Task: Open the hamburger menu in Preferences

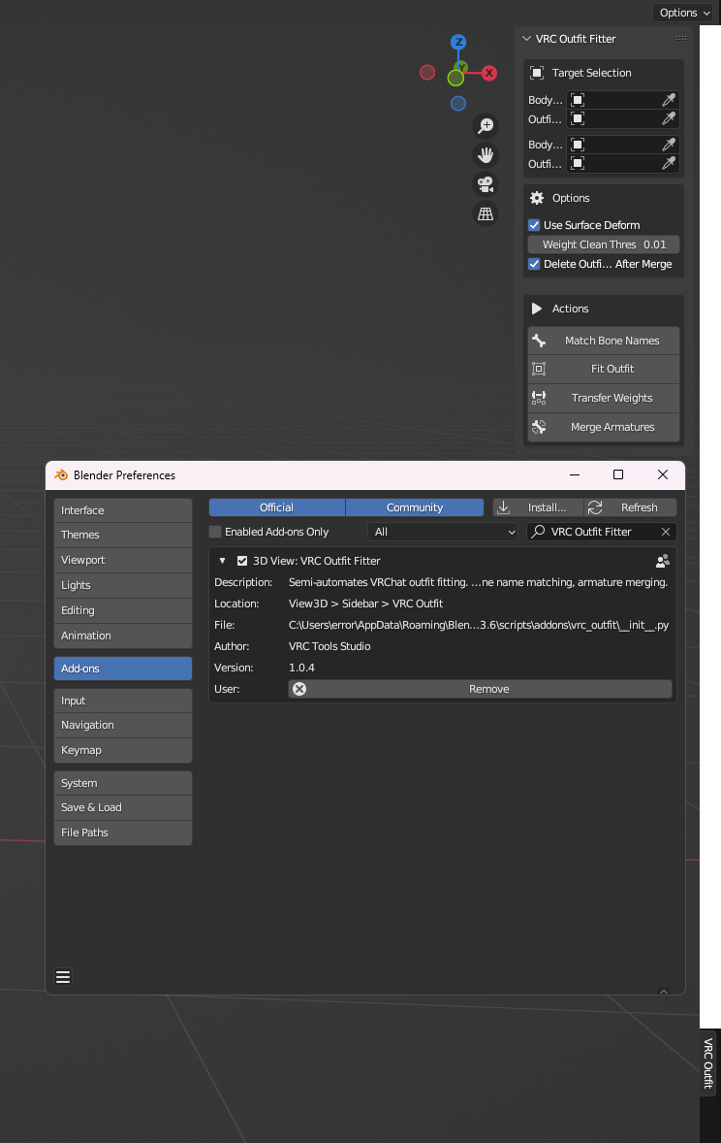Action: click(x=63, y=977)
